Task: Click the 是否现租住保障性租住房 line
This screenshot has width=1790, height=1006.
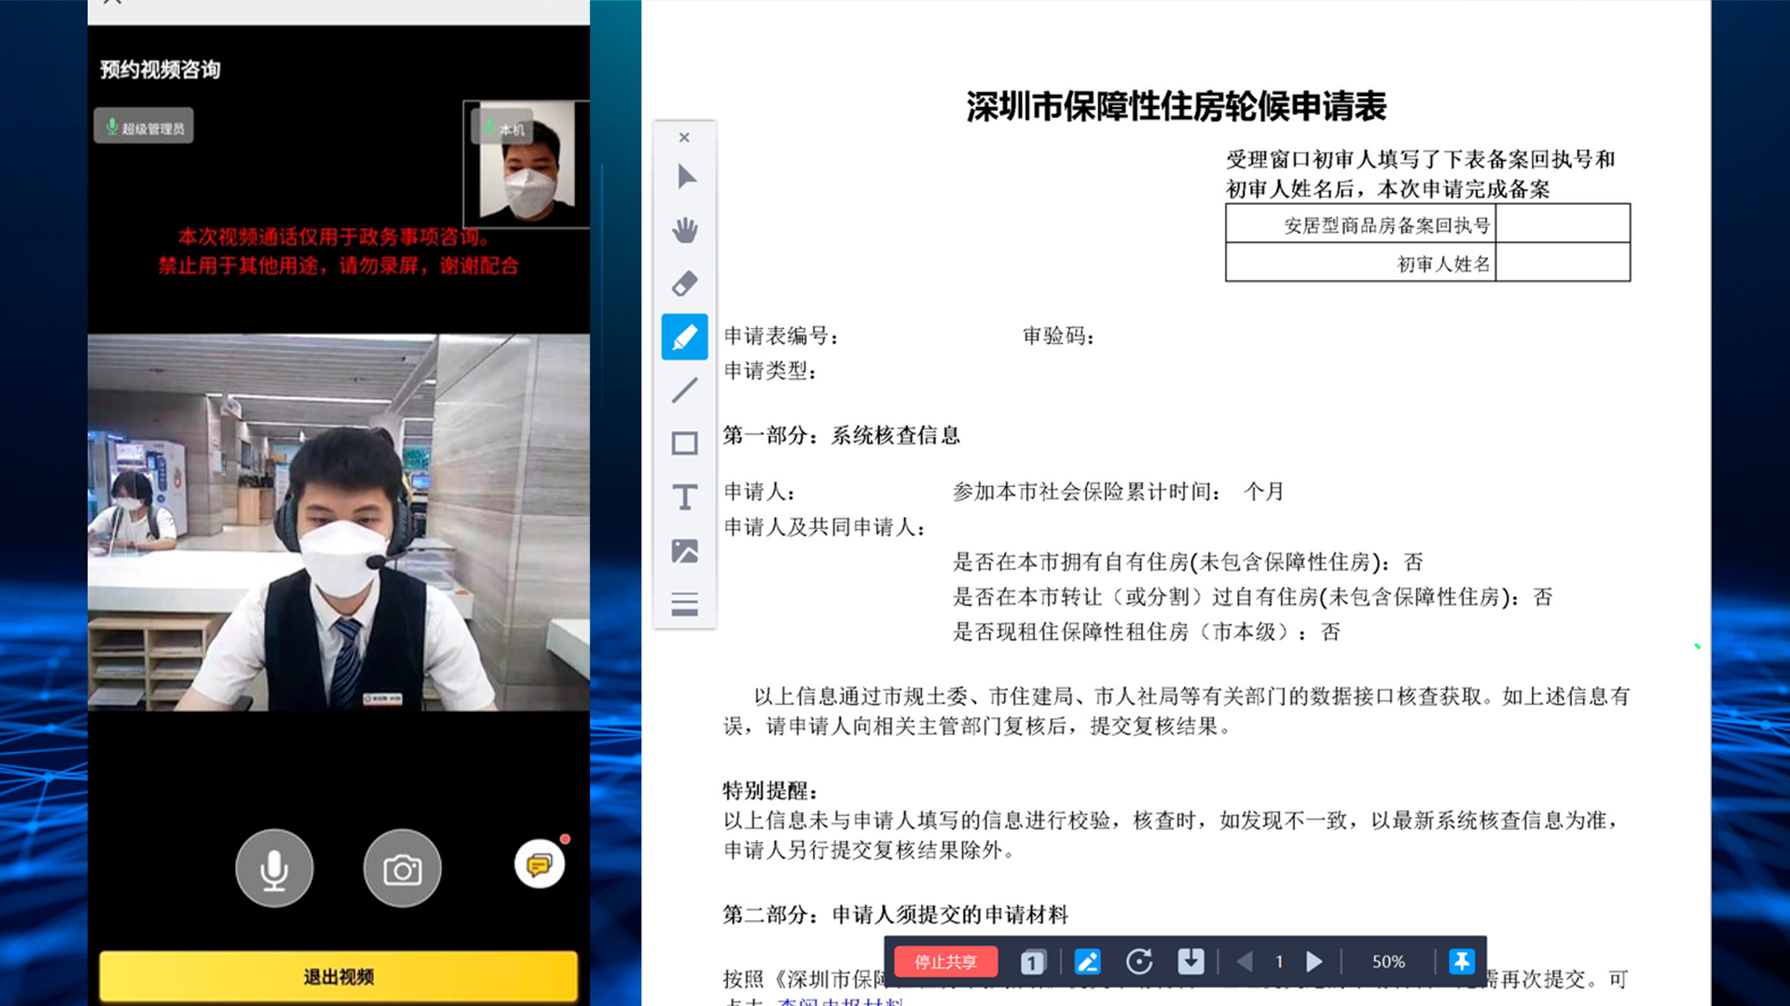Action: point(1146,632)
